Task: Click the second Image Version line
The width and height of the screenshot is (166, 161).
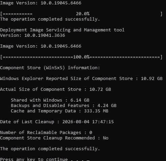Action: (x=41, y=46)
